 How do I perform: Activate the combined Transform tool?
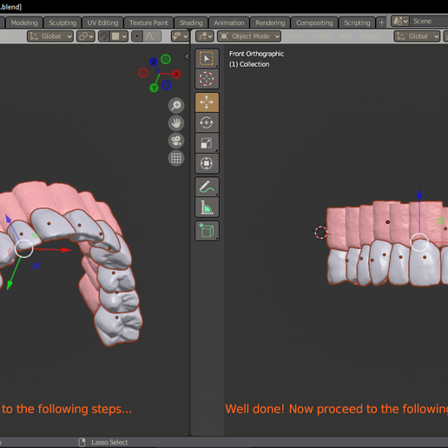(x=207, y=163)
